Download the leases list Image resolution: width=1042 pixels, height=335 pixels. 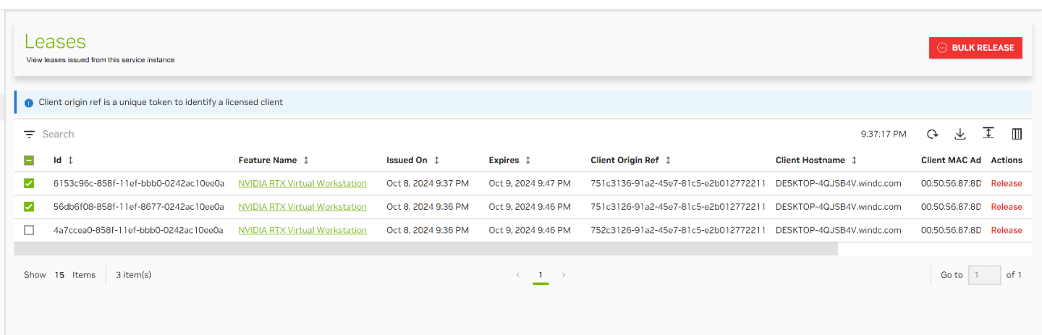click(x=960, y=134)
